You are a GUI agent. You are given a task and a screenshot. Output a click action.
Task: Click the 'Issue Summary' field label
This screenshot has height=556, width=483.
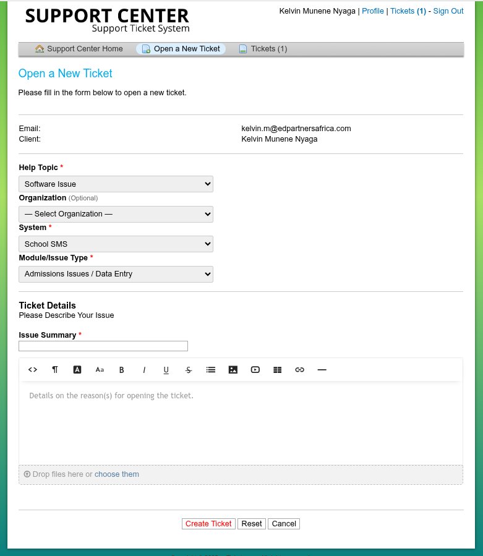pos(48,335)
